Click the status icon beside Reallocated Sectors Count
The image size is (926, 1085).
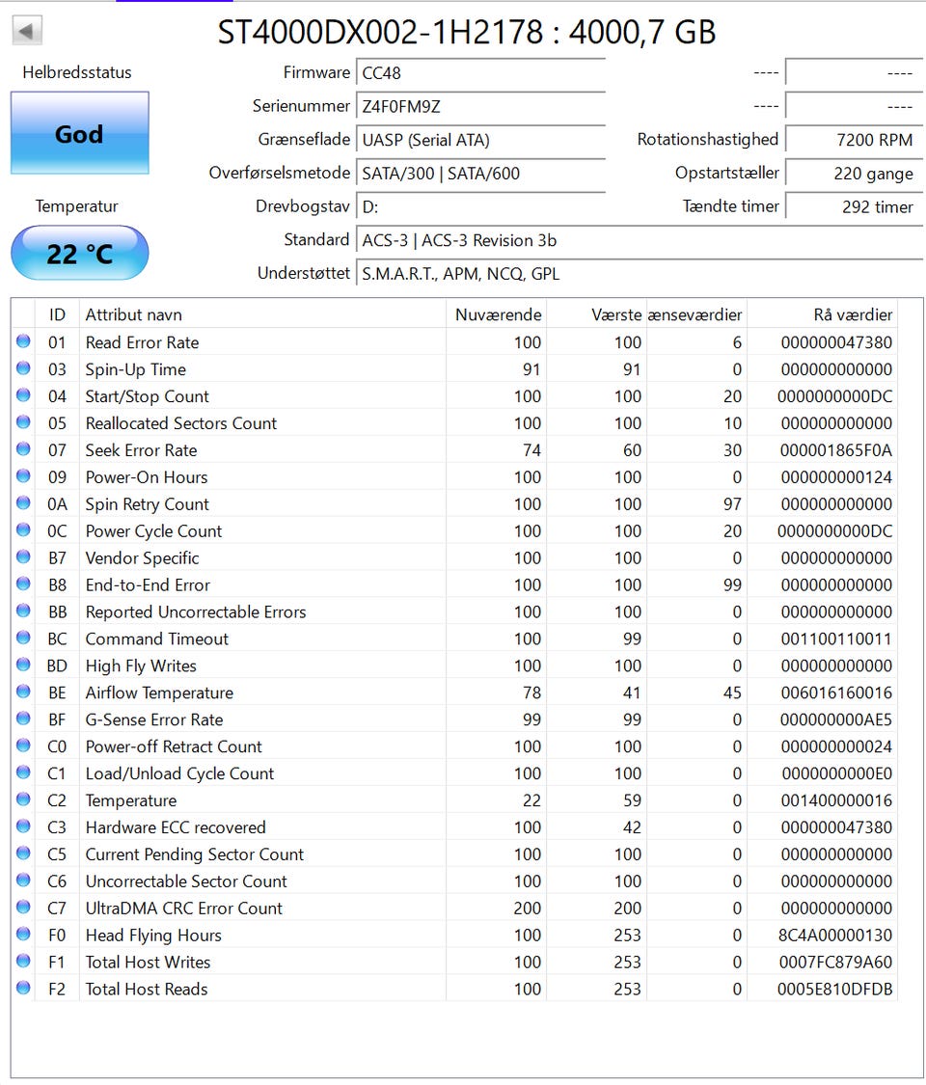coord(23,422)
